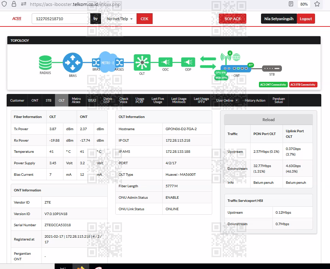Open the History Action tab

point(255,101)
